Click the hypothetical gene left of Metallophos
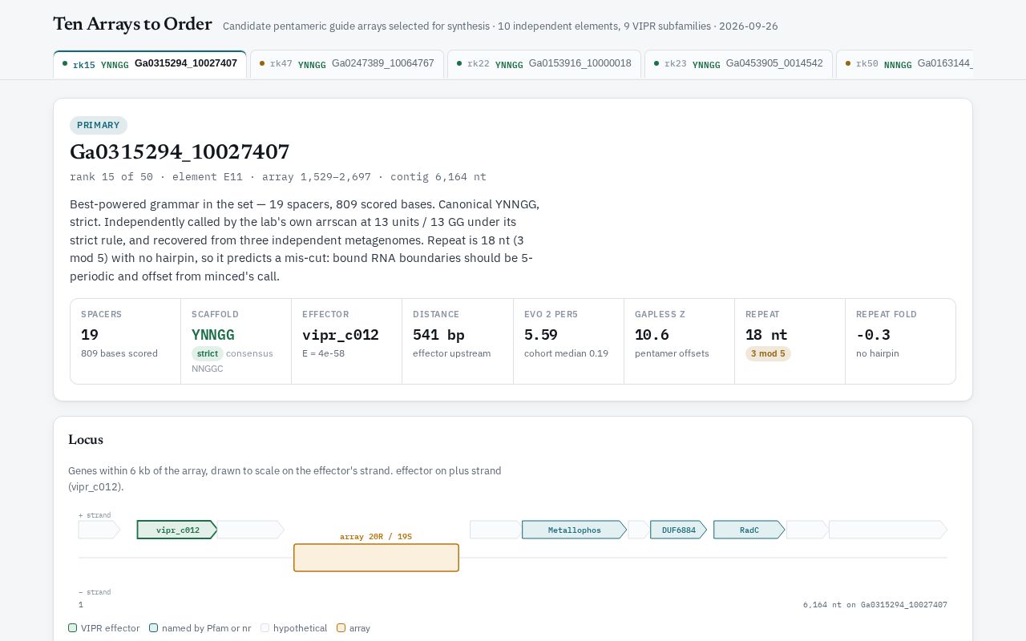This screenshot has height=641, width=1026. coord(495,530)
